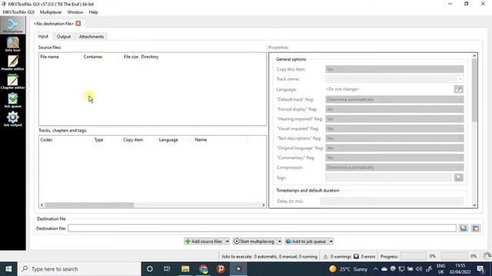Image resolution: width=492 pixels, height=276 pixels.
Task: Click Add source files button
Action: [204, 242]
